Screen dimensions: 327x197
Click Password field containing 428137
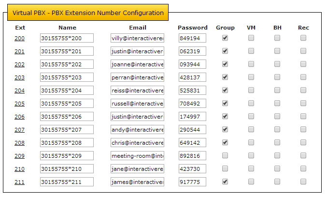(x=193, y=77)
